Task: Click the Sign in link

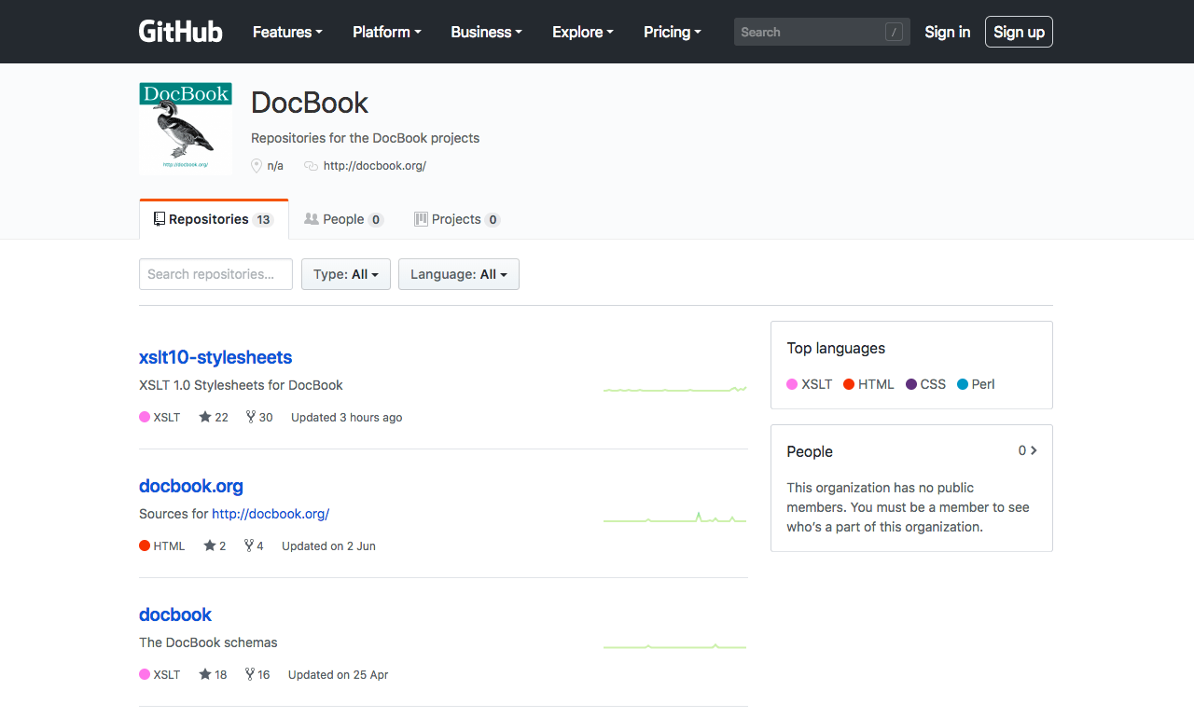Action: (948, 32)
